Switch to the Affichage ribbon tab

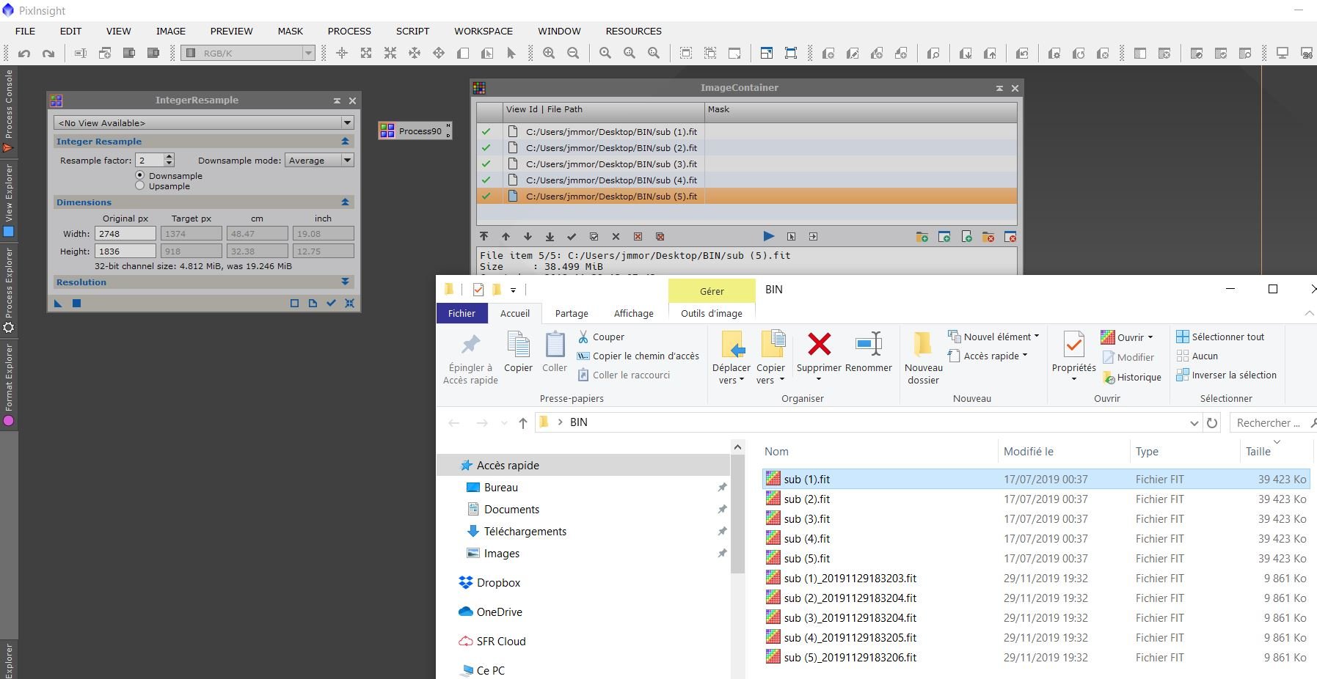633,313
